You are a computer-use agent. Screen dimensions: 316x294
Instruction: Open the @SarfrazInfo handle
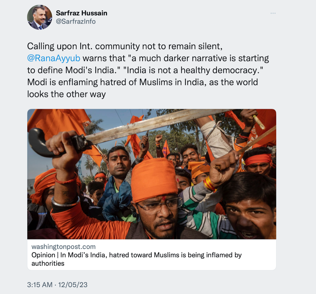75,21
